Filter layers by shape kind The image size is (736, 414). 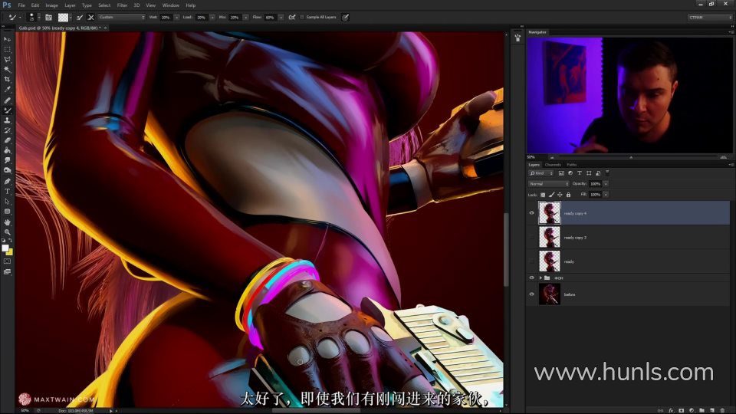589,173
